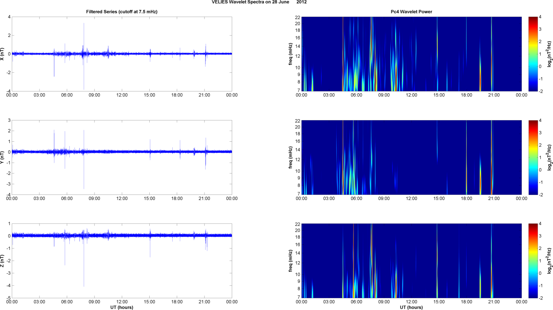Click the X (nT) axis label
This screenshot has width=553, height=310.
click(3, 54)
